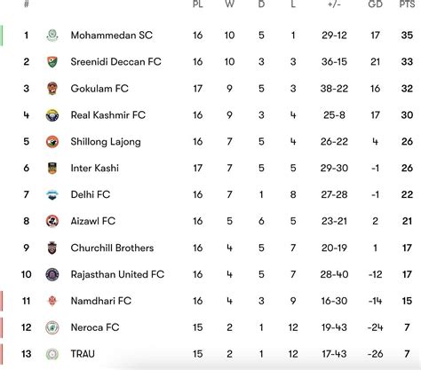Image resolution: width=421 pixels, height=370 pixels.
Task: Click the Shillong Lajong crest
Action: (52, 142)
